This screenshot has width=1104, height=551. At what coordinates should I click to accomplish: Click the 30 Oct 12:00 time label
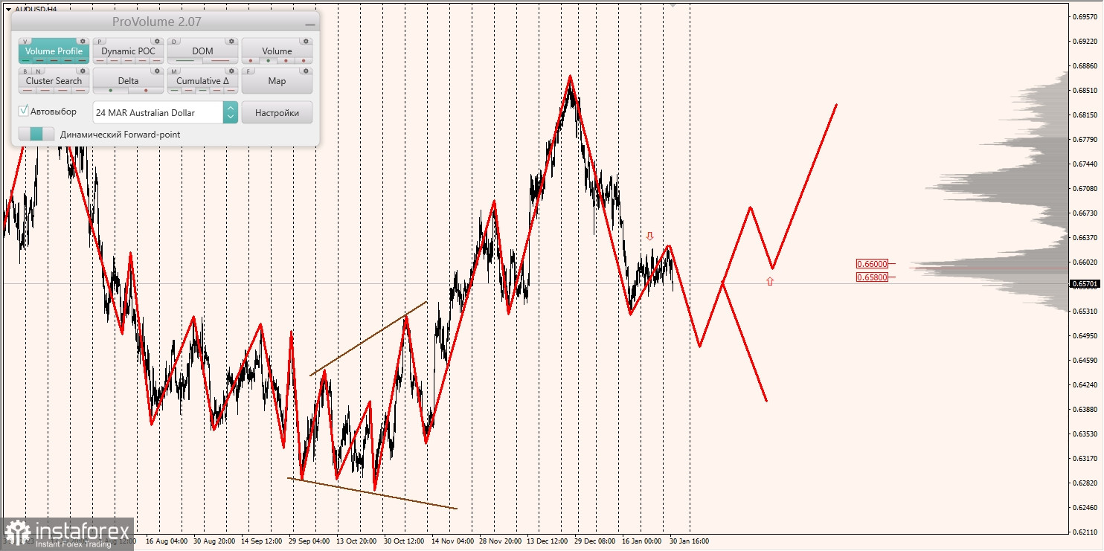tap(404, 541)
